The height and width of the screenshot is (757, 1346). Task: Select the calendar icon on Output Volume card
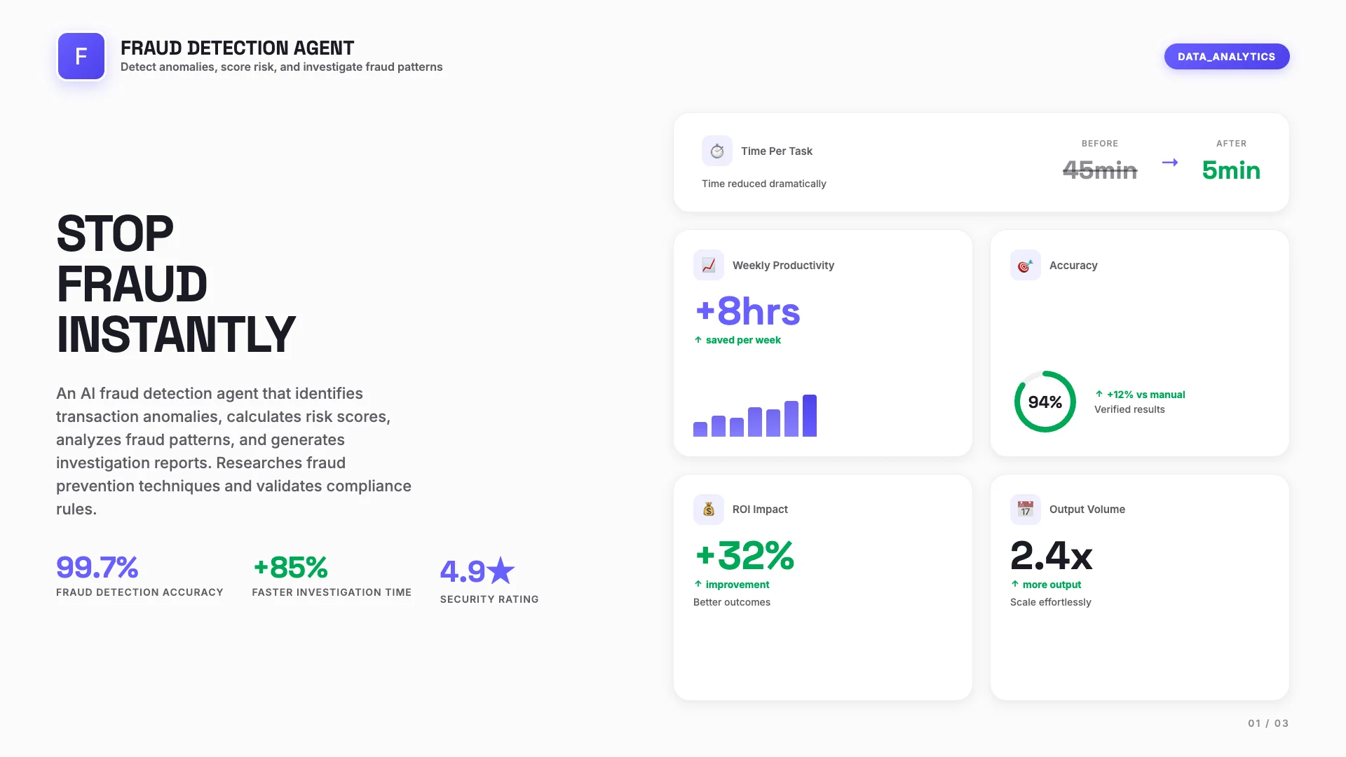[1025, 509]
